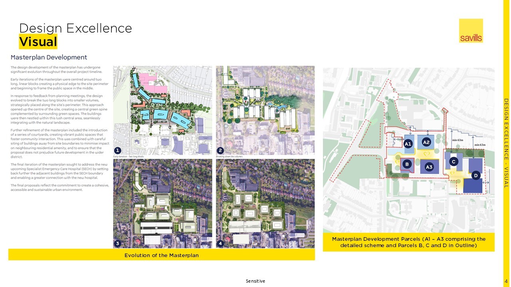This screenshot has width=511, height=287.
Task: Select the A2 parcel marker
Action: tap(426, 142)
